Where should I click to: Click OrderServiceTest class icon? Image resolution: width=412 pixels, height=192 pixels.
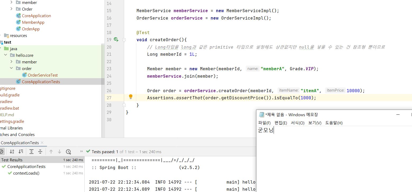24,75
